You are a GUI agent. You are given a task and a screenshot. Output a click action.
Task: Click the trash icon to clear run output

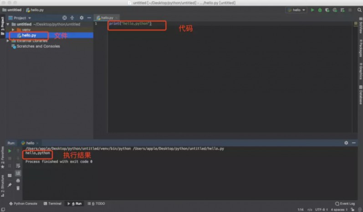pyautogui.click(x=18, y=188)
